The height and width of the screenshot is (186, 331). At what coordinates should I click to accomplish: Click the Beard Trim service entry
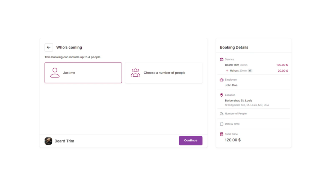pos(232,65)
